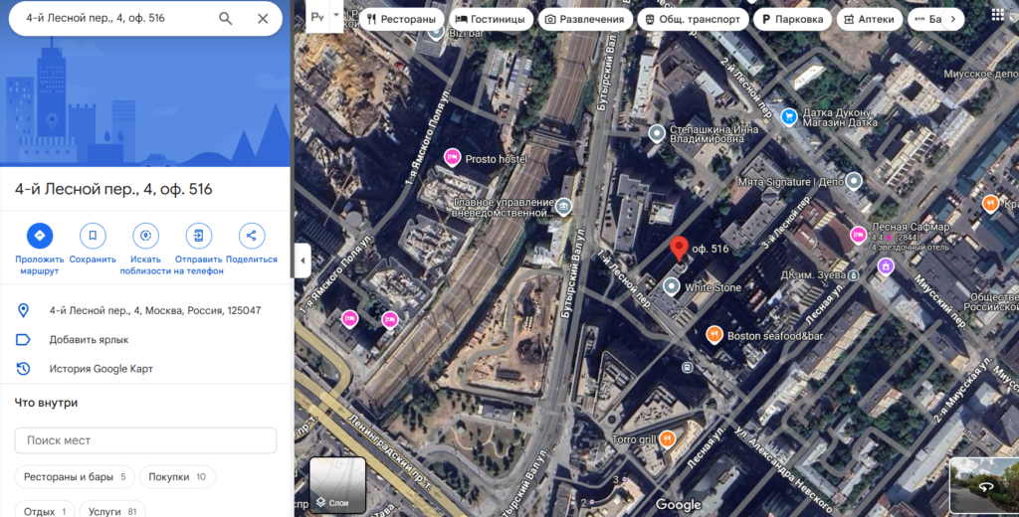Expand more category chips with right arrow
This screenshot has width=1019, height=517.
952,19
